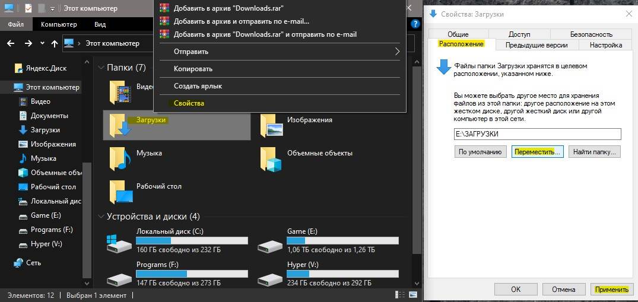
Task: Click the Переместить... button
Action: click(x=538, y=152)
